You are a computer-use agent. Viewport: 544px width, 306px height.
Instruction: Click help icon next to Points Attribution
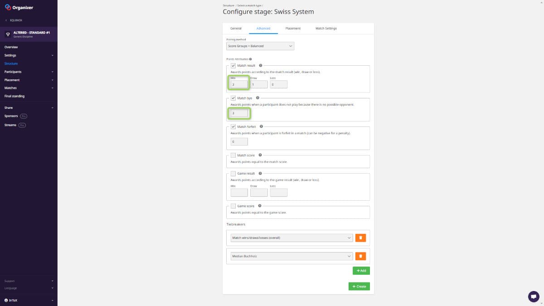coord(250,59)
